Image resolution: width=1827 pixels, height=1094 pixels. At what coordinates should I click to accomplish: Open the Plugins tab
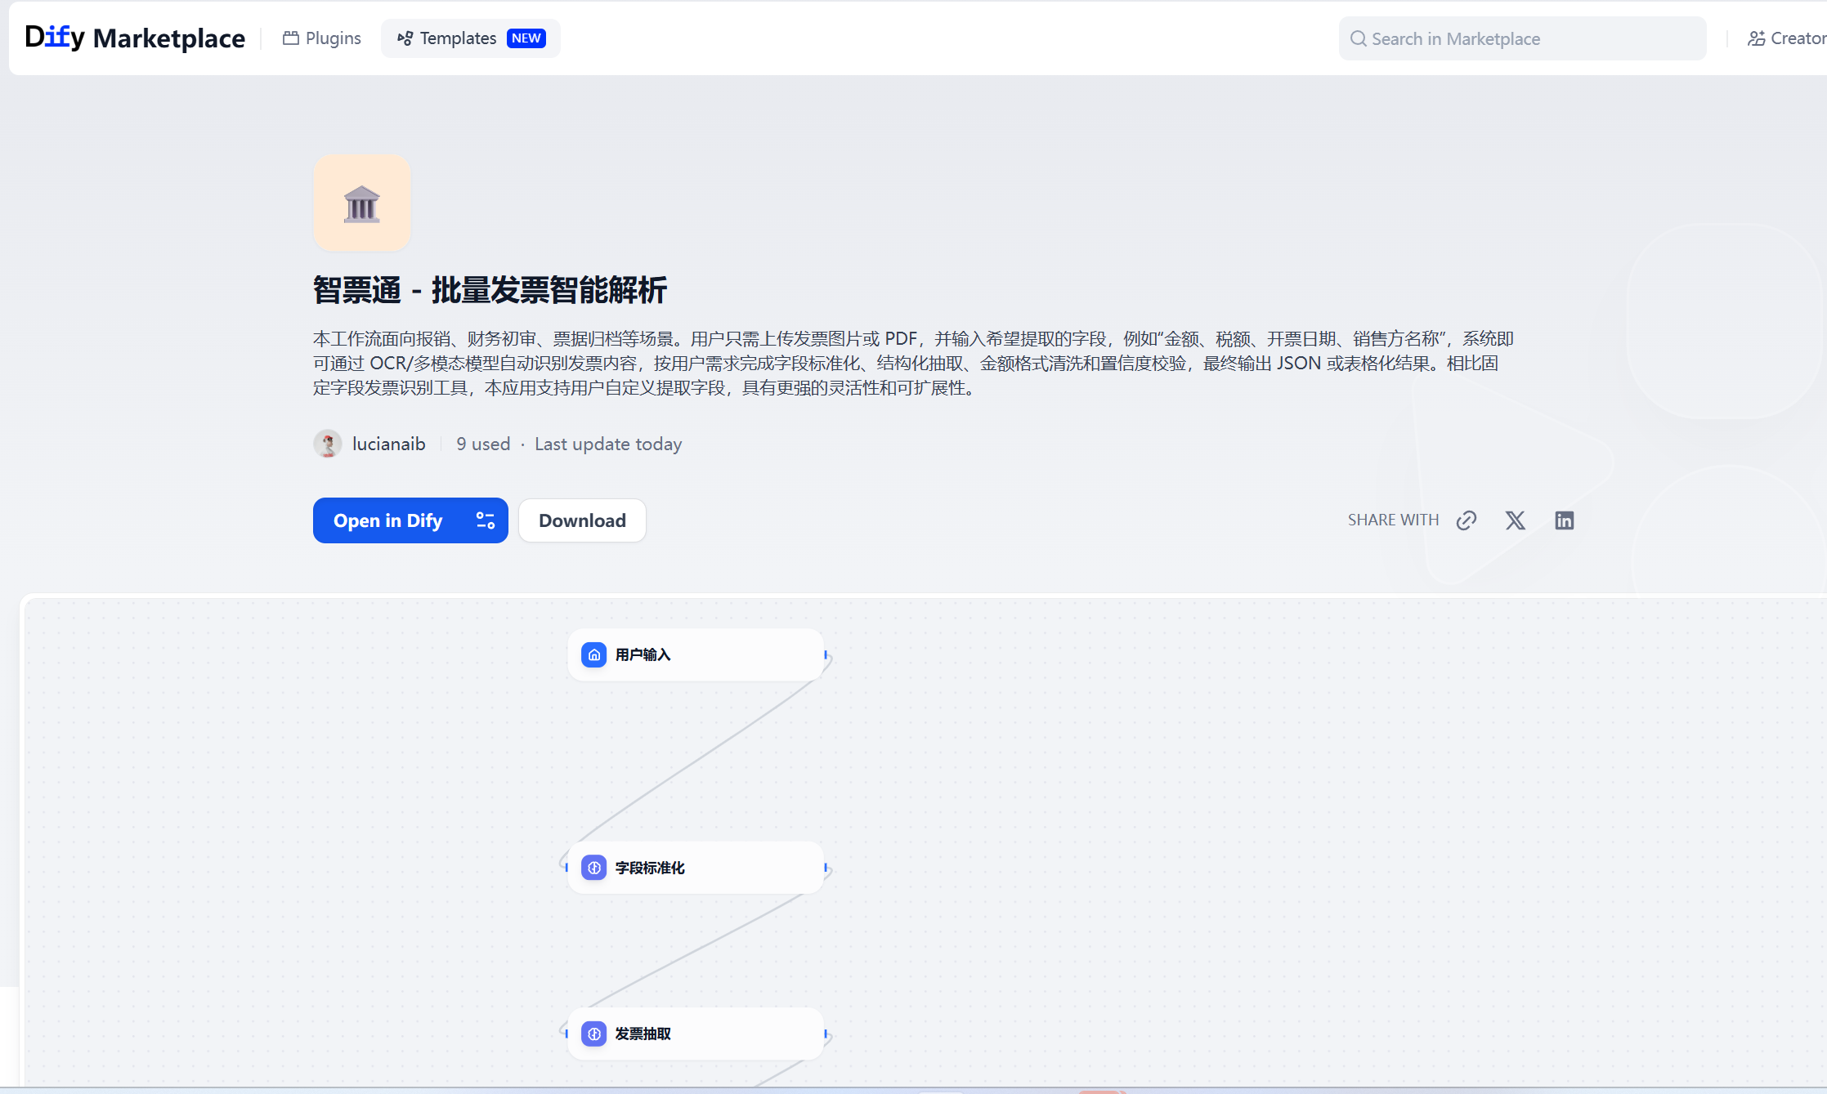click(x=322, y=38)
